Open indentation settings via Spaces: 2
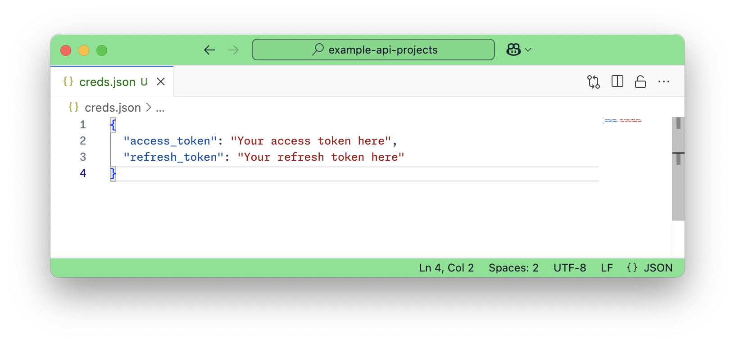The image size is (735, 344). click(x=513, y=267)
